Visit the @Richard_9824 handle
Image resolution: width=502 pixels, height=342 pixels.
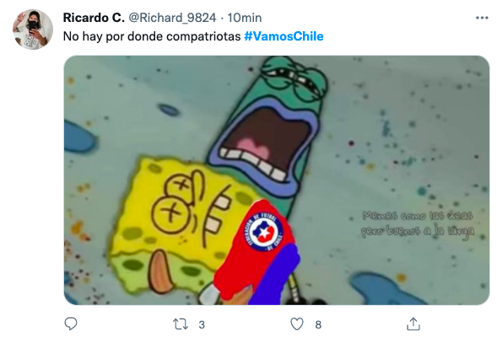pos(172,18)
